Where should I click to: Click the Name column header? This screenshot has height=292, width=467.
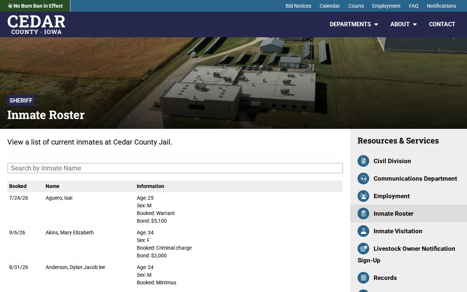click(x=53, y=186)
